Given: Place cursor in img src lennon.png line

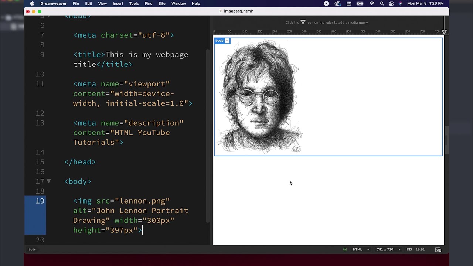Looking at the screenshot, I should pyautogui.click(x=122, y=201).
